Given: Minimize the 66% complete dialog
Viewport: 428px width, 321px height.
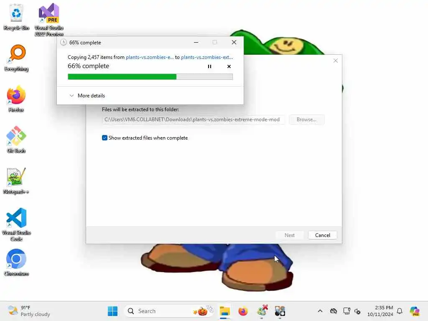Looking at the screenshot, I should click(196, 42).
